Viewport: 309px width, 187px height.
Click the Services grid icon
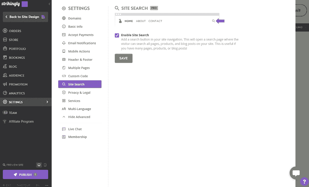click(64, 101)
